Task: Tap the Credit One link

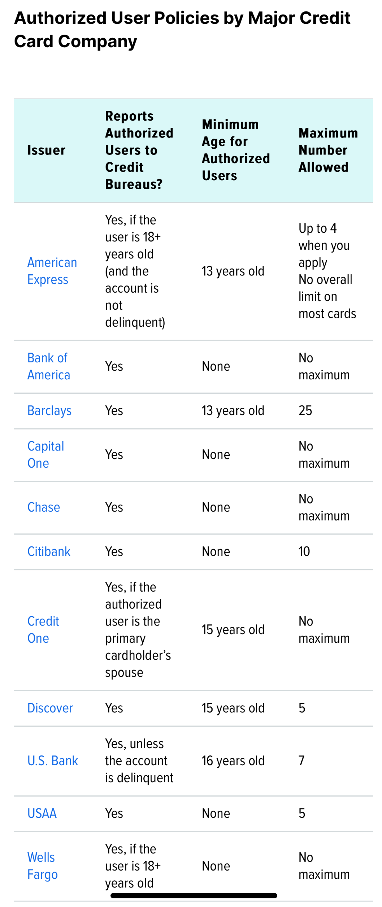Action: pyautogui.click(x=43, y=630)
